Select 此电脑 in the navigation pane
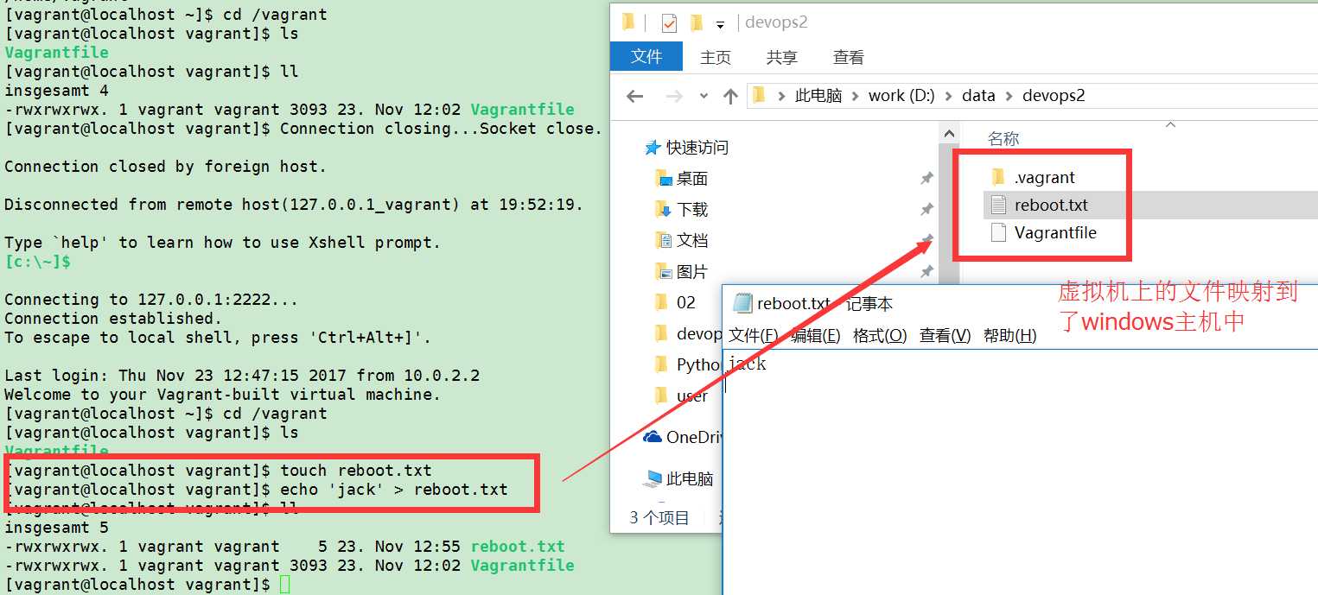This screenshot has height=595, width=1318. click(x=691, y=479)
